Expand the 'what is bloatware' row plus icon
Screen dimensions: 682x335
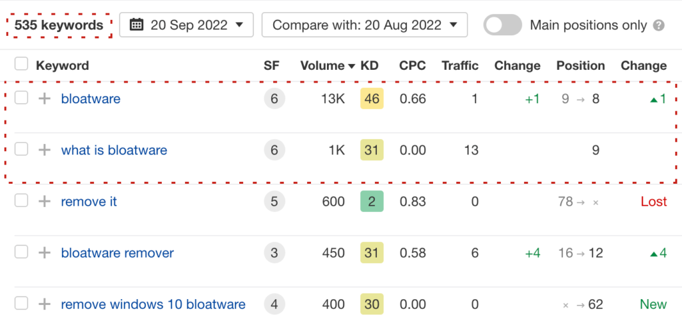(45, 150)
